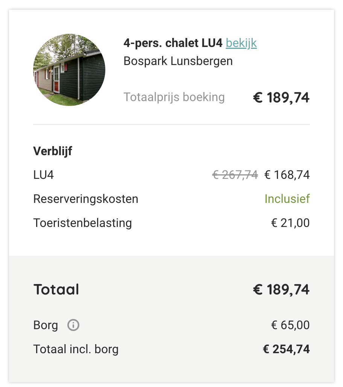Click the struck-through price € 267,74
The height and width of the screenshot is (387, 343).
235,175
